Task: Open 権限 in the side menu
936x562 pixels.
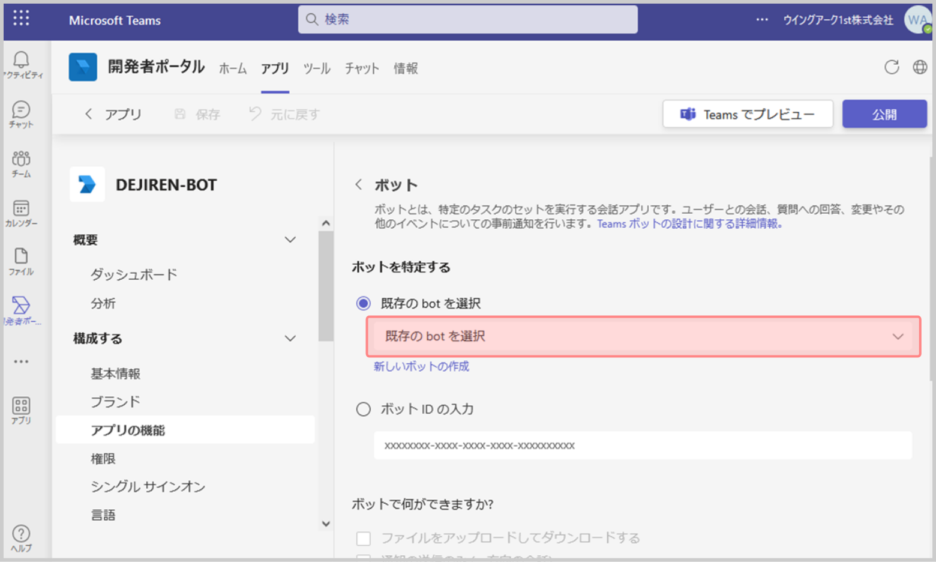Action: coord(103,459)
